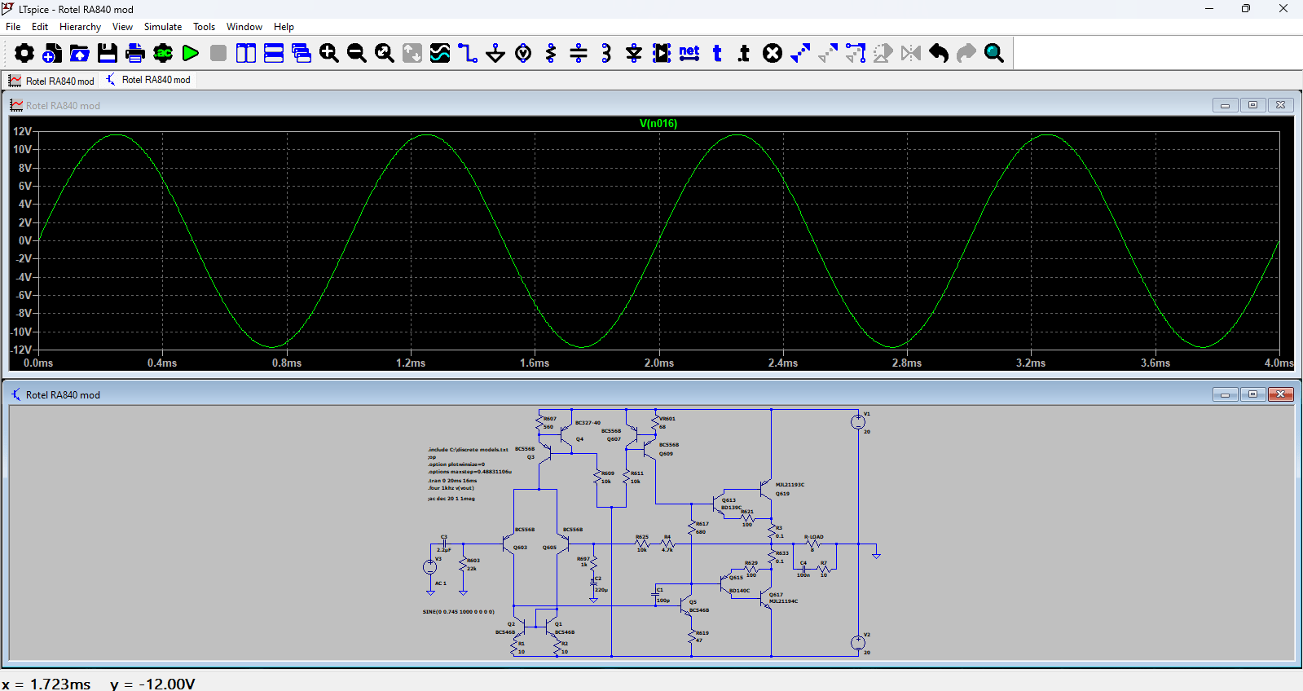Screen dimensions: 1303x691
Task: Close the schematic sub-window
Action: [1280, 394]
